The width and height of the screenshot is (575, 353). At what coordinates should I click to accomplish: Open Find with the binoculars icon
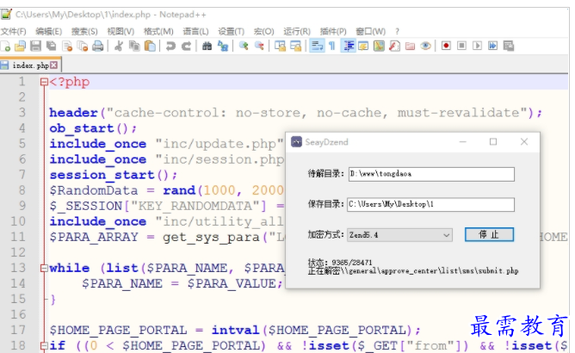click(x=207, y=46)
